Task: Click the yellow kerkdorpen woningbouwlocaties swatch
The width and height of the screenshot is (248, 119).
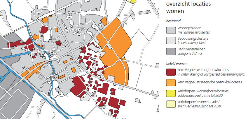Action: (171, 93)
